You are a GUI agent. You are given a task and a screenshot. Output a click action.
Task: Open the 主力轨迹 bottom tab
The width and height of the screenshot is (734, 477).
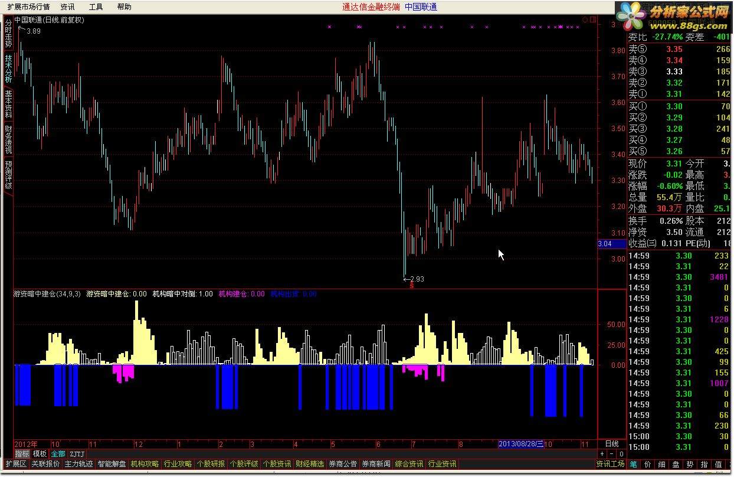78,465
